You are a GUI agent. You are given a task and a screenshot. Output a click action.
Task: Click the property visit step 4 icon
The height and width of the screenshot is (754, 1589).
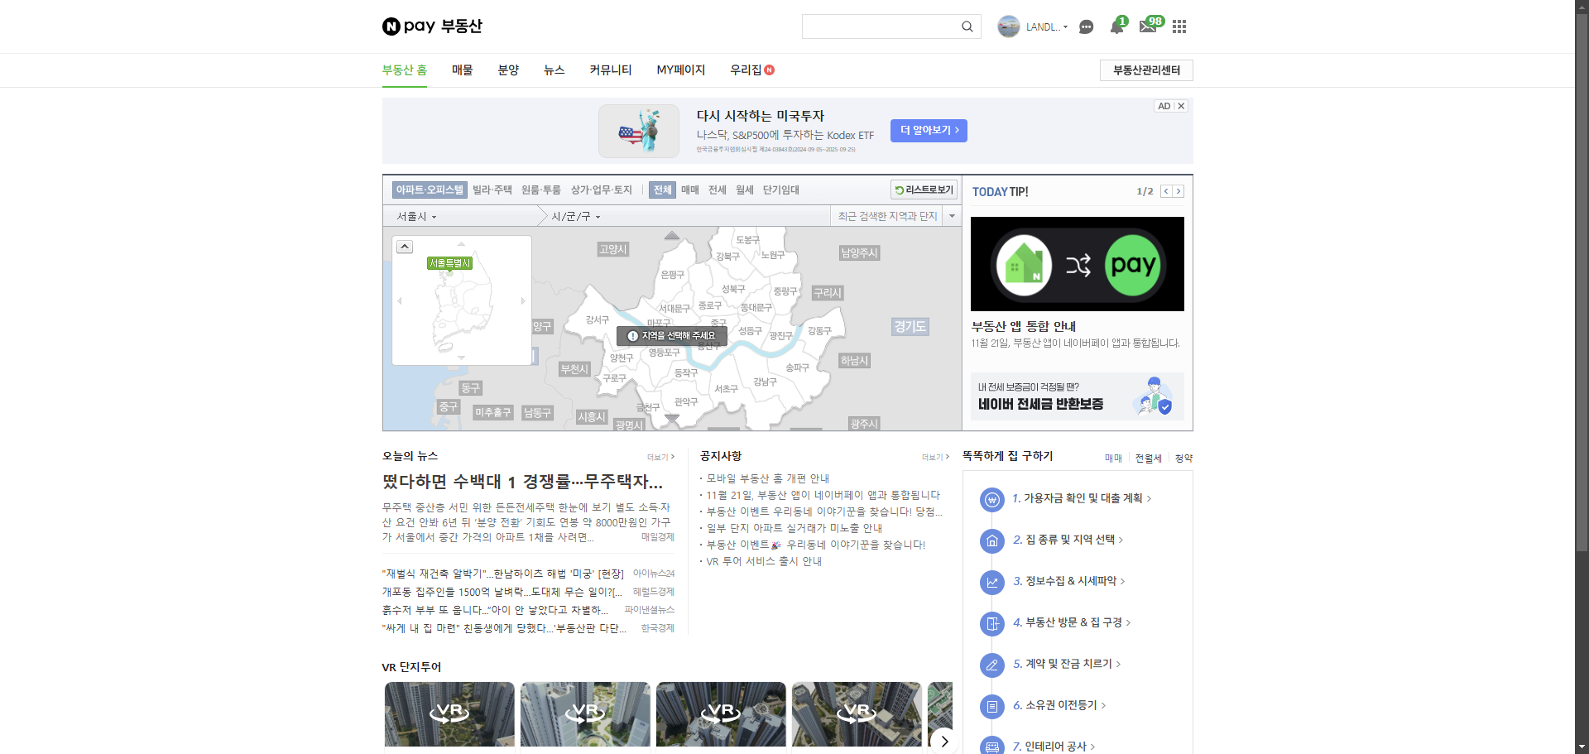[991, 624]
